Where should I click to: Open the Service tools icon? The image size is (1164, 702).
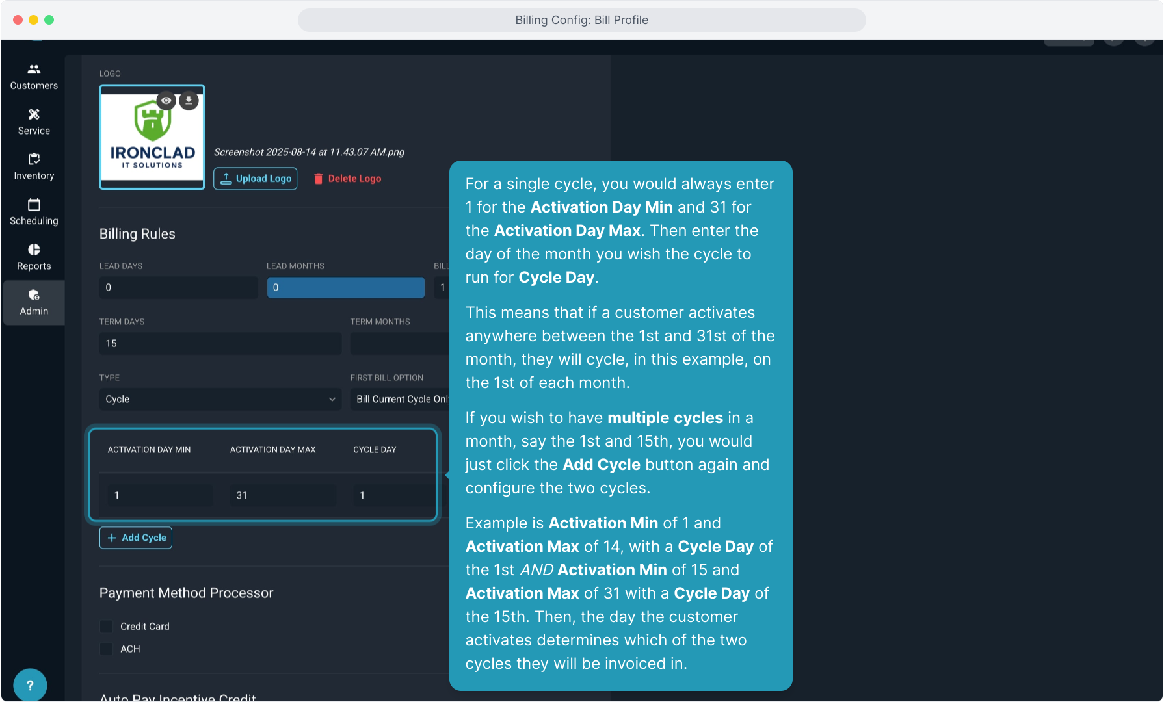(34, 114)
